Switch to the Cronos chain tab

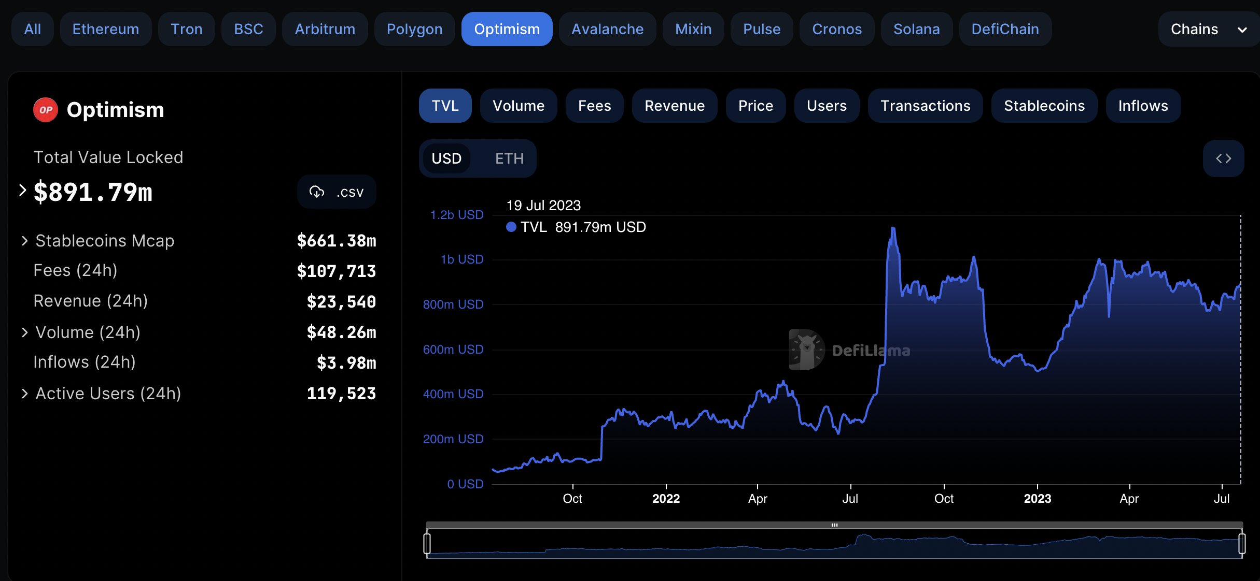pos(837,29)
